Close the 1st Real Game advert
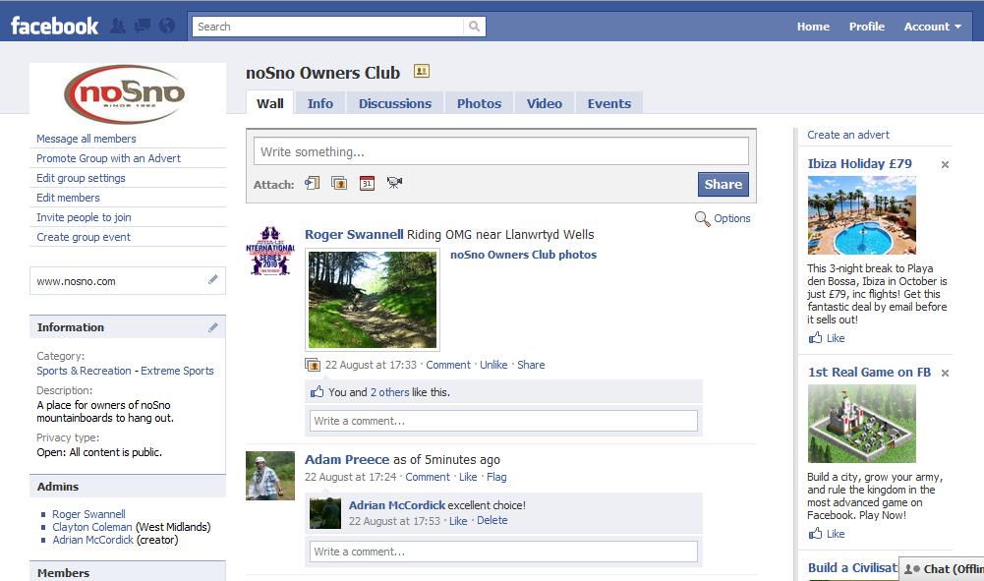 pyautogui.click(x=945, y=373)
